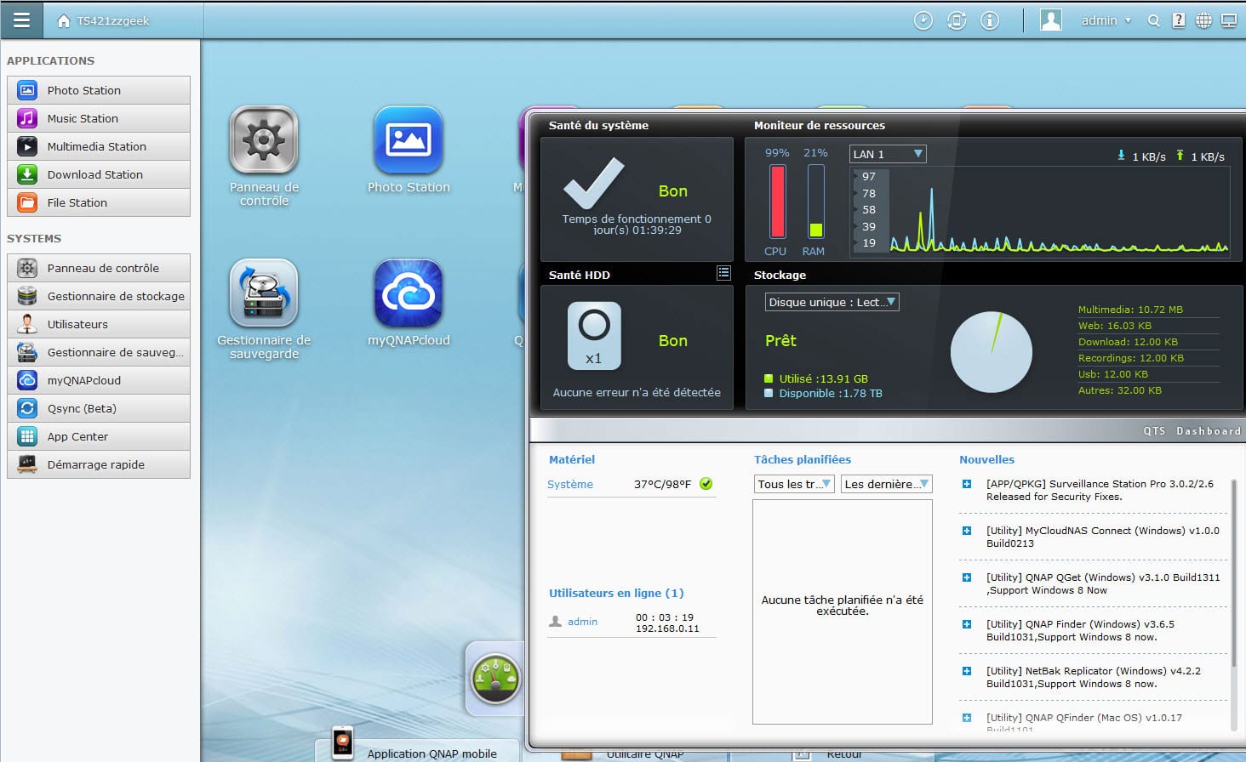The width and height of the screenshot is (1246, 762).
Task: Open Utilisateurs in the sidebar
Action: 99,324
